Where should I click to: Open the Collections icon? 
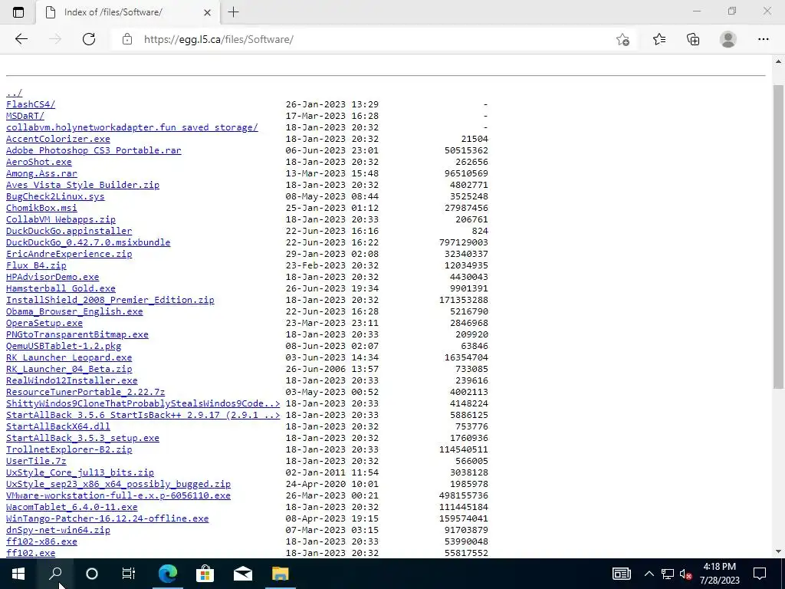pos(693,39)
